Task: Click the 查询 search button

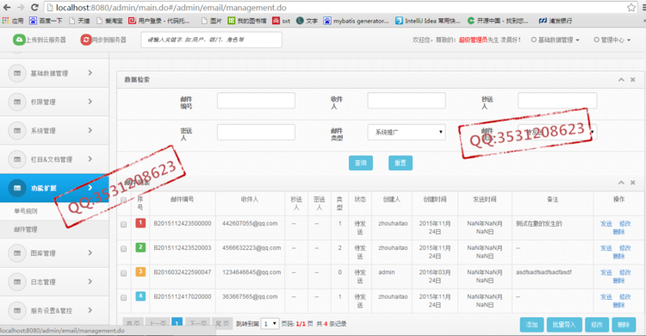Action: 361,163
